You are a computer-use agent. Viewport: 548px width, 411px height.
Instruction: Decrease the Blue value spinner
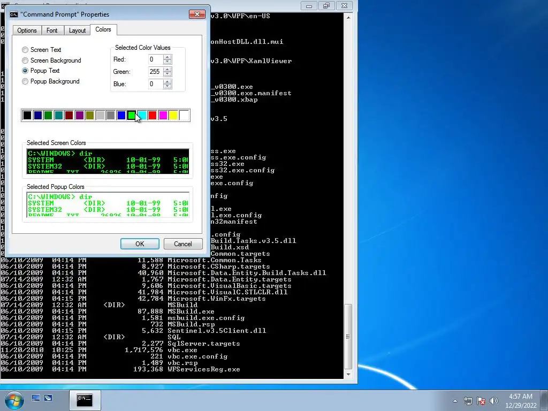[168, 86]
